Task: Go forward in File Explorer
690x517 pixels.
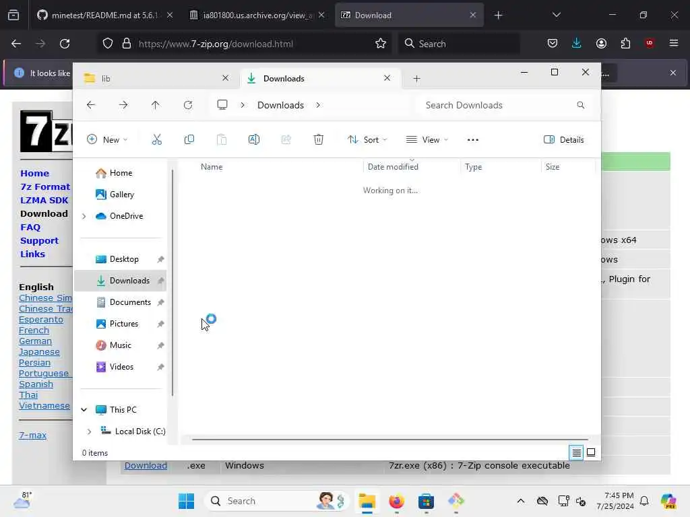Action: coord(123,105)
